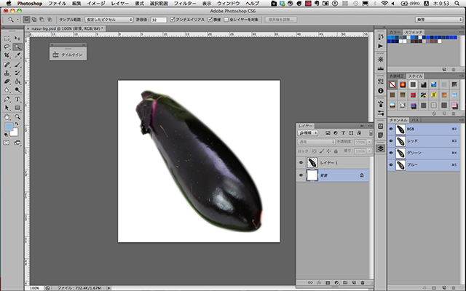Screen dimensions: 466x291
Task: Click the delete layer trash icon
Action: click(x=362, y=282)
